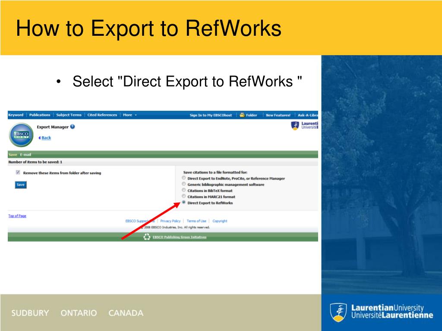Open the Privacy Policy link
The height and width of the screenshot is (331, 442).
click(170, 221)
